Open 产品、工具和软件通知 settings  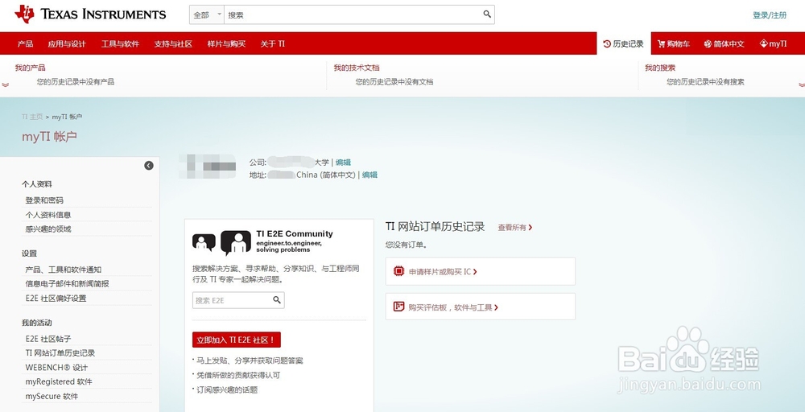63,270
